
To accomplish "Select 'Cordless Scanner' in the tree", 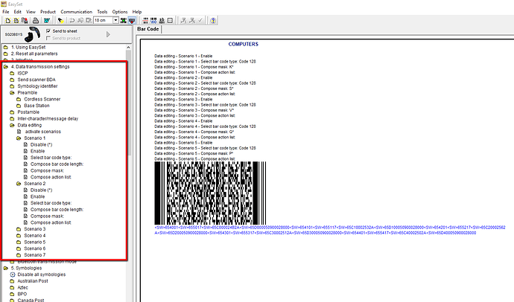I will pos(42,99).
